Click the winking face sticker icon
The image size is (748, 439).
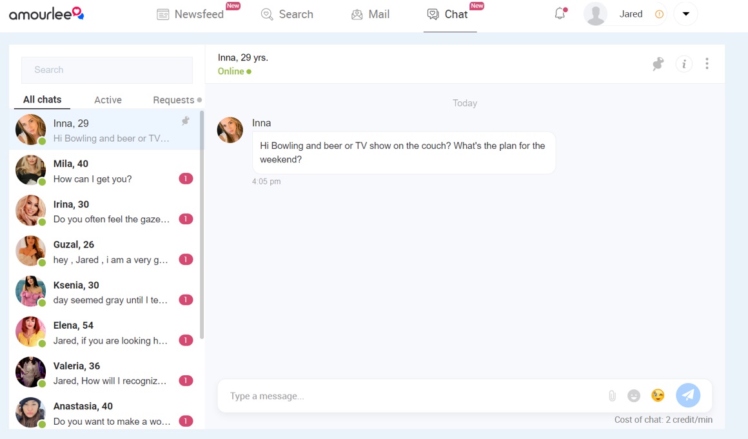(x=658, y=395)
